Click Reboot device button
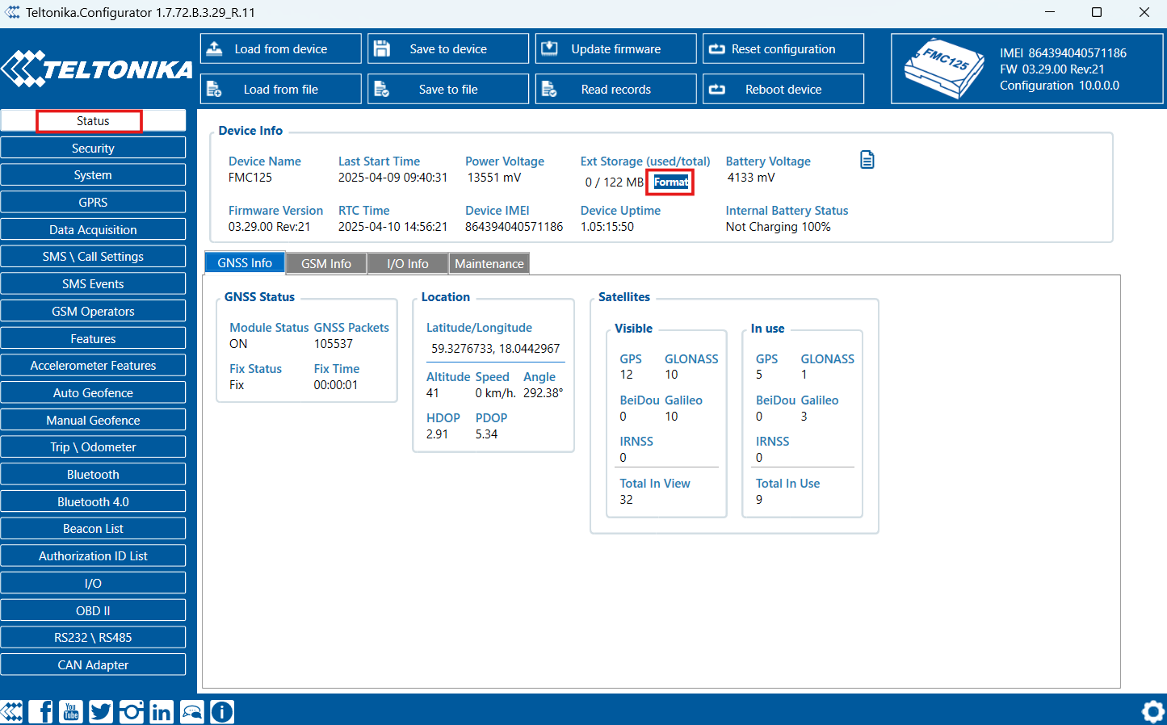The image size is (1167, 725). pyautogui.click(x=783, y=89)
